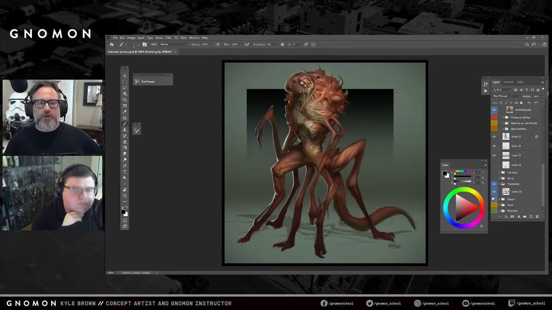Open the Filter menu
552x310 pixels.
click(x=168, y=38)
